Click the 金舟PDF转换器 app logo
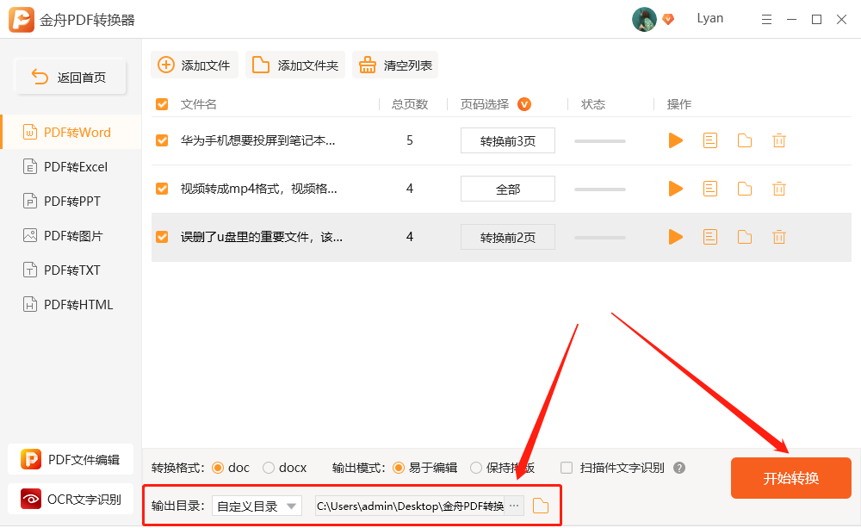The image size is (861, 528). click(22, 20)
